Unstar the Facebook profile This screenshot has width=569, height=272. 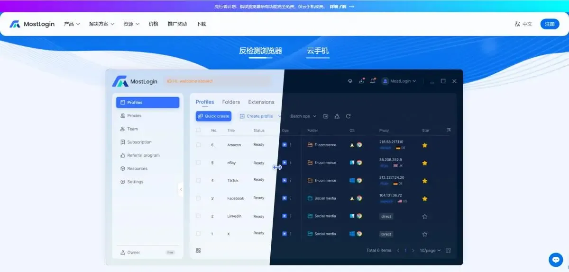click(x=425, y=199)
